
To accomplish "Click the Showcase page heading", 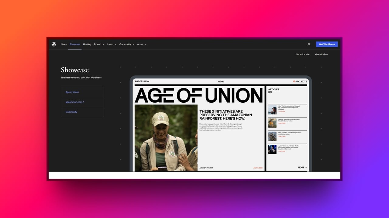I will (75, 70).
